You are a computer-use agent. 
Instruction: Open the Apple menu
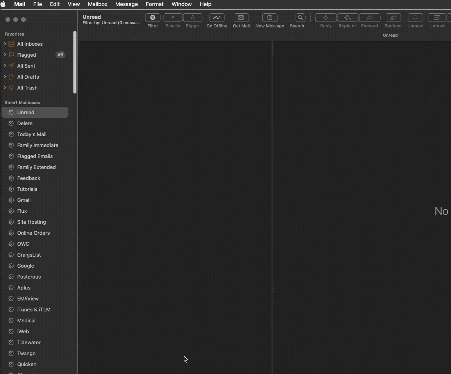[x=3, y=4]
